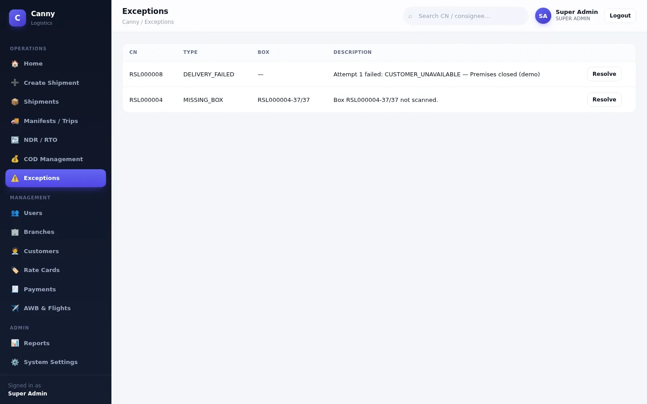Click the SA user avatar
Screen dimensions: 647x404
543,16
